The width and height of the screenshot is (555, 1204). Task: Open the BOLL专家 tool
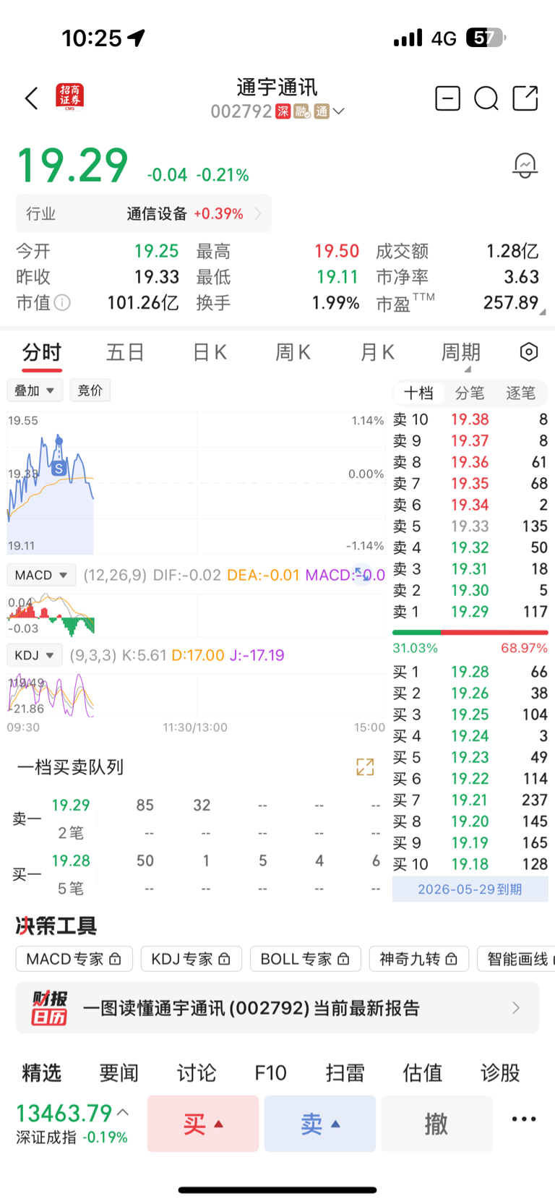click(306, 959)
